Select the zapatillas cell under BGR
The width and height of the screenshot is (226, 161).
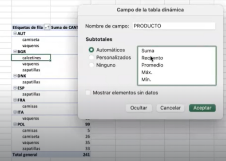pos(31,70)
